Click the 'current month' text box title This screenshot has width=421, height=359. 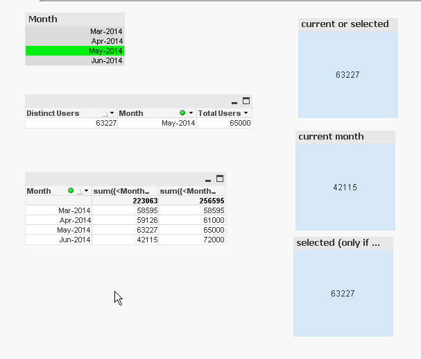[331, 137]
